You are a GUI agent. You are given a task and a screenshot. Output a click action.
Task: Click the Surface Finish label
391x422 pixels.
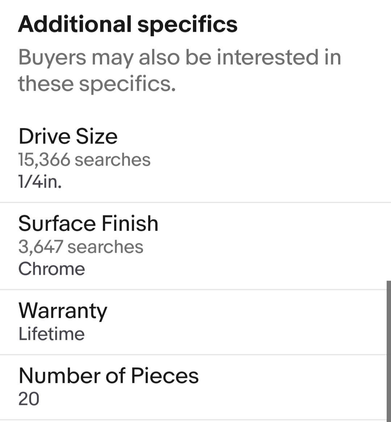tap(88, 223)
